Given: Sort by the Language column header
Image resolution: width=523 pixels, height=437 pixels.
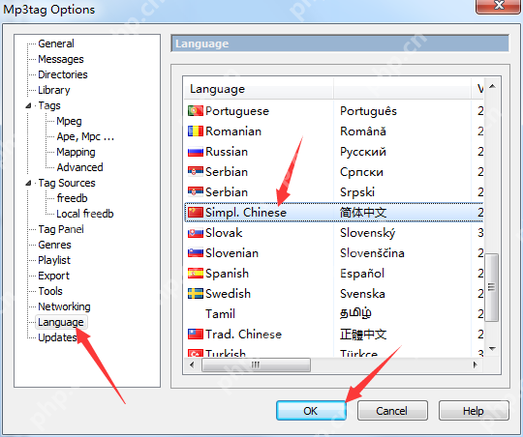Looking at the screenshot, I should [x=259, y=89].
